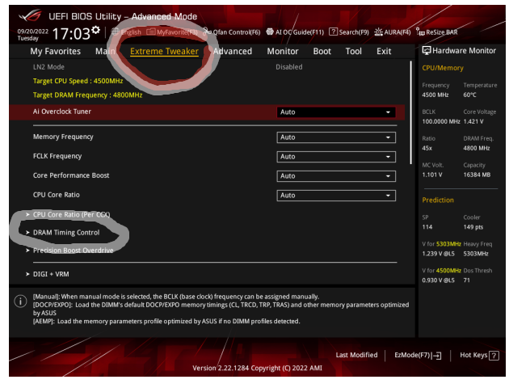530x388 pixels.
Task: Click the CPU/Memory heading in Hardware Monitor
Action: pyautogui.click(x=443, y=68)
